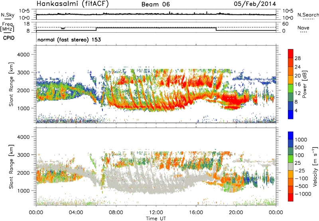Click the '4000' tick of the power panel
Screen dimensions: 319x221
[x=23, y=55]
